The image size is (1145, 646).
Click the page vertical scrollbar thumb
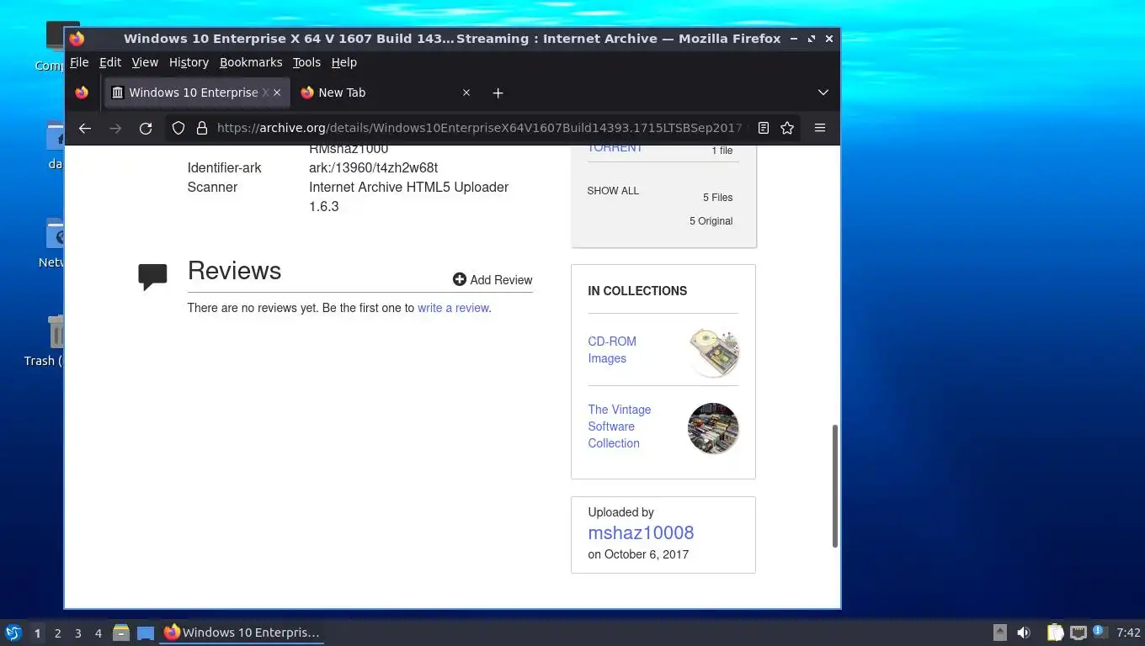pos(835,486)
